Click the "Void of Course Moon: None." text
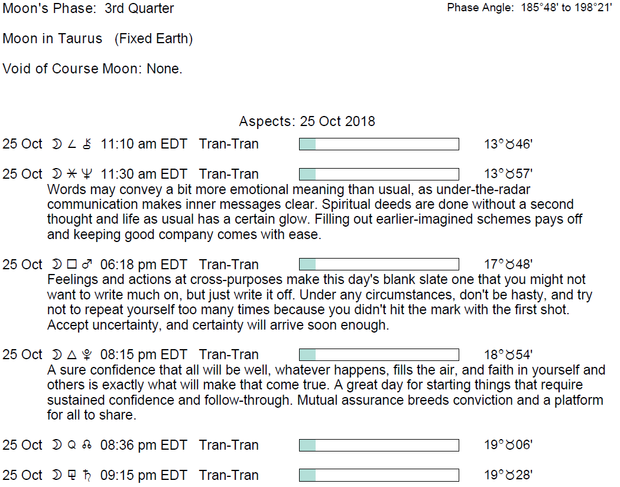The height and width of the screenshot is (487, 620). click(x=92, y=69)
